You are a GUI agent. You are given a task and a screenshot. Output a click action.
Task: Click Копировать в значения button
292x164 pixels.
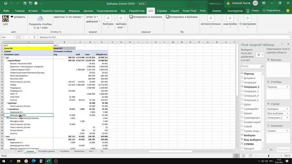(x=146, y=17)
